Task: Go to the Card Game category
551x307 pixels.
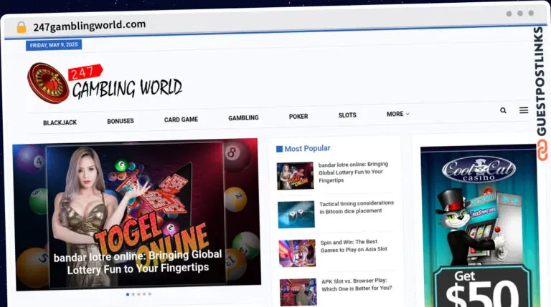Action: [x=181, y=120]
